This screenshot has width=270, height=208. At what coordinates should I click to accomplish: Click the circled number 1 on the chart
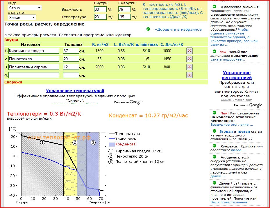[x=42, y=143]
